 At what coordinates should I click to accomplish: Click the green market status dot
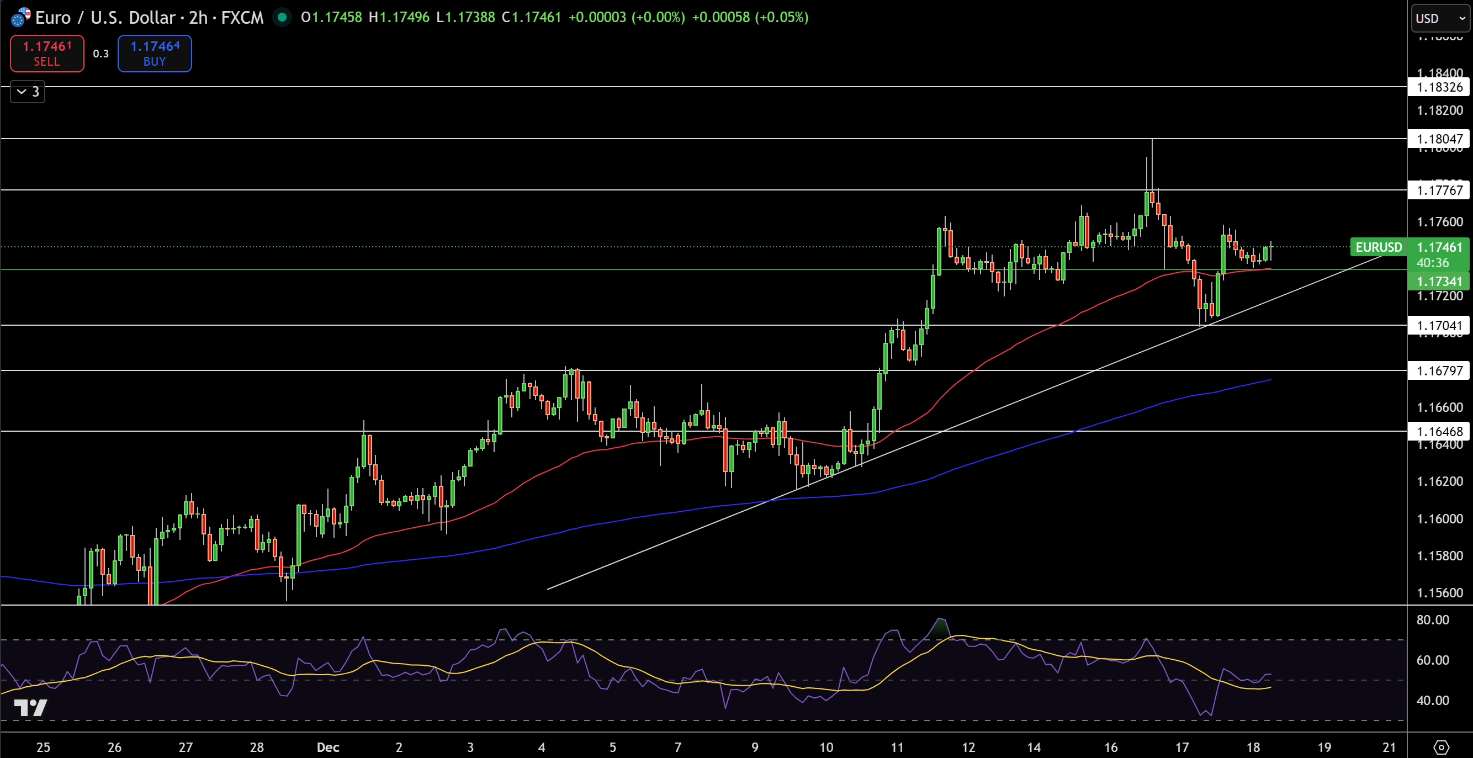(282, 18)
